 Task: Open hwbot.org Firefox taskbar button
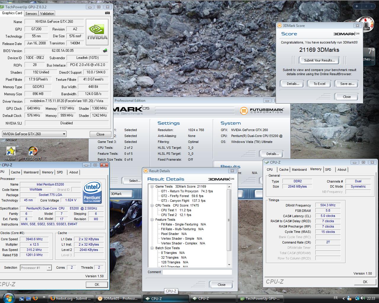(x=71, y=299)
